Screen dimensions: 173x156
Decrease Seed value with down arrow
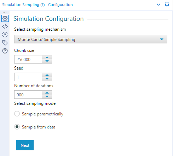(47, 79)
